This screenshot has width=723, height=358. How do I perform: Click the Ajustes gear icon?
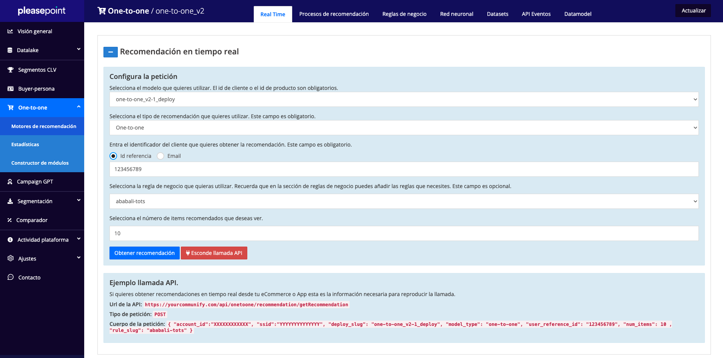tap(11, 258)
